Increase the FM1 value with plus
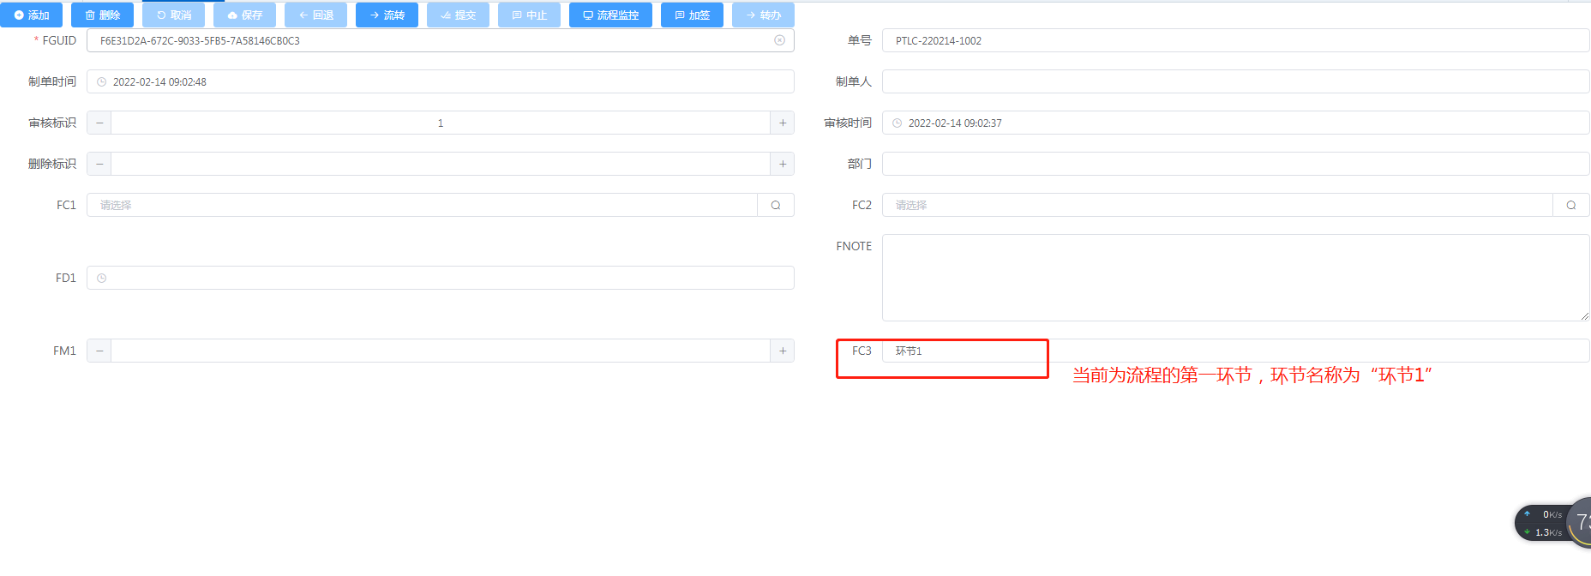The height and width of the screenshot is (576, 1591). (783, 351)
